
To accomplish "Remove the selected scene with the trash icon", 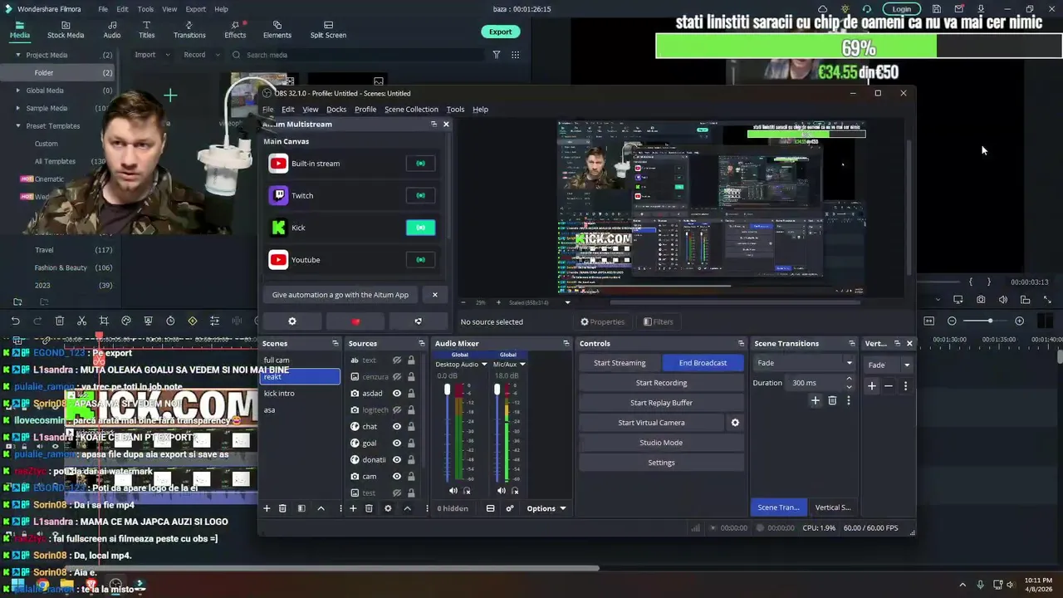I will click(282, 508).
